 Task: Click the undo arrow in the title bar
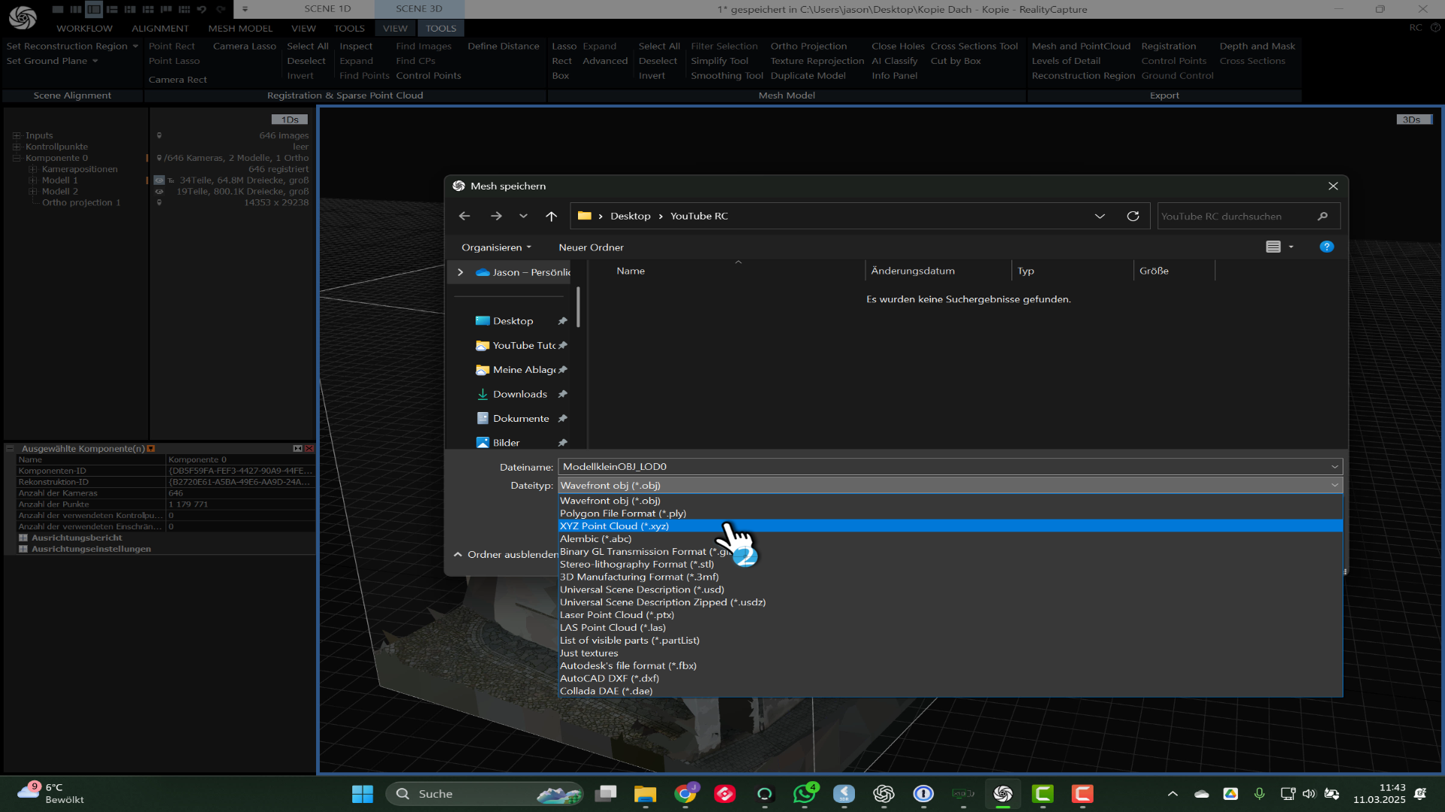[202, 9]
